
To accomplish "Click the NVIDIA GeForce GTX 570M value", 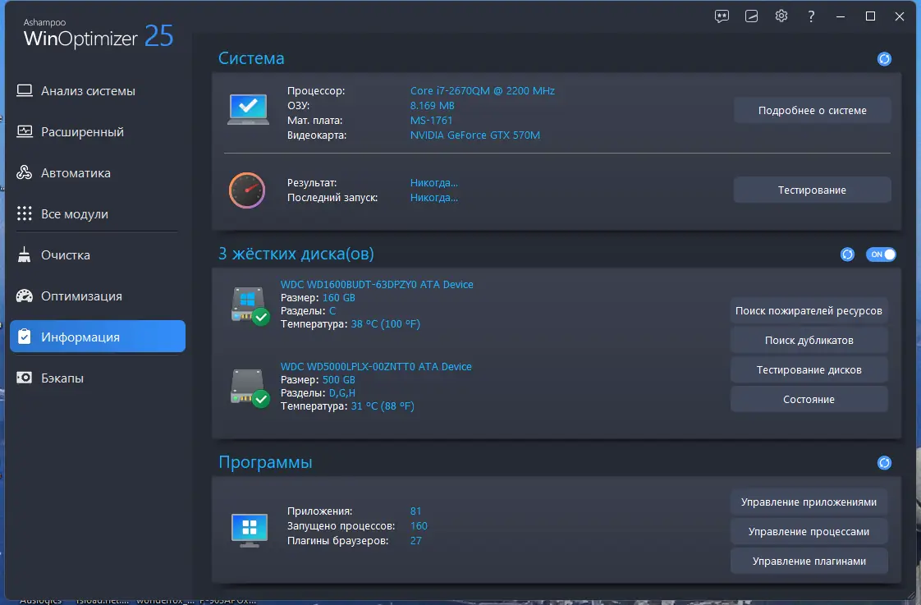I will [475, 135].
